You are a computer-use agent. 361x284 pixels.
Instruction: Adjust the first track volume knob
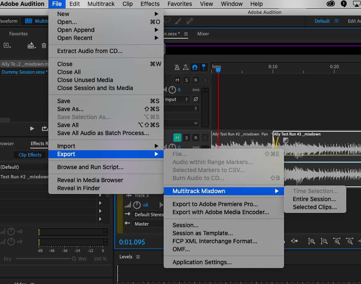point(172,90)
